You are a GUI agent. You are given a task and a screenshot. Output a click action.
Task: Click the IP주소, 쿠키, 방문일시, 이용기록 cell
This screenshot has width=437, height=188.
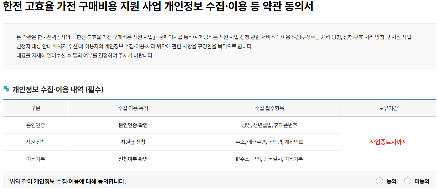point(269,159)
